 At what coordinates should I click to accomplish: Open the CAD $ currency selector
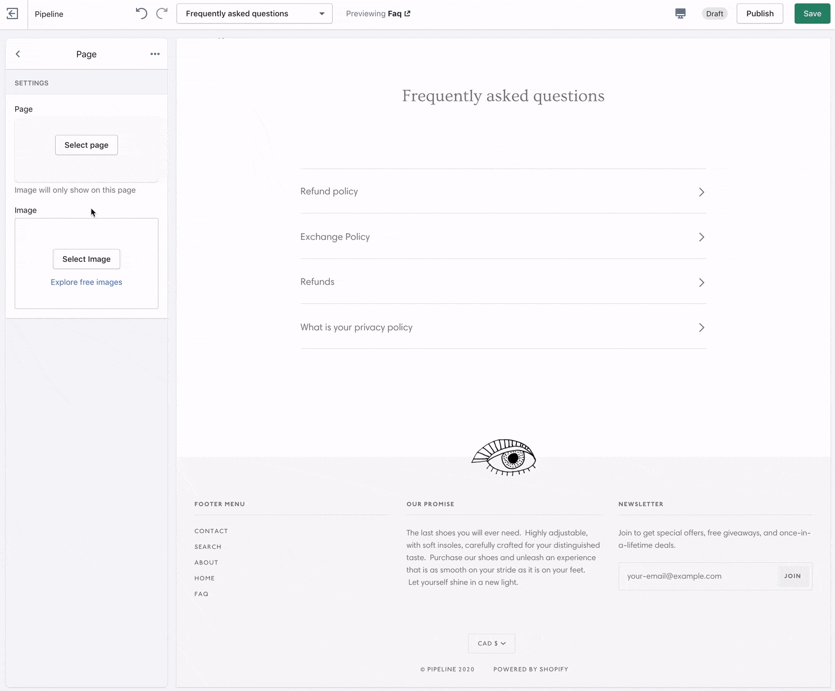click(x=491, y=643)
